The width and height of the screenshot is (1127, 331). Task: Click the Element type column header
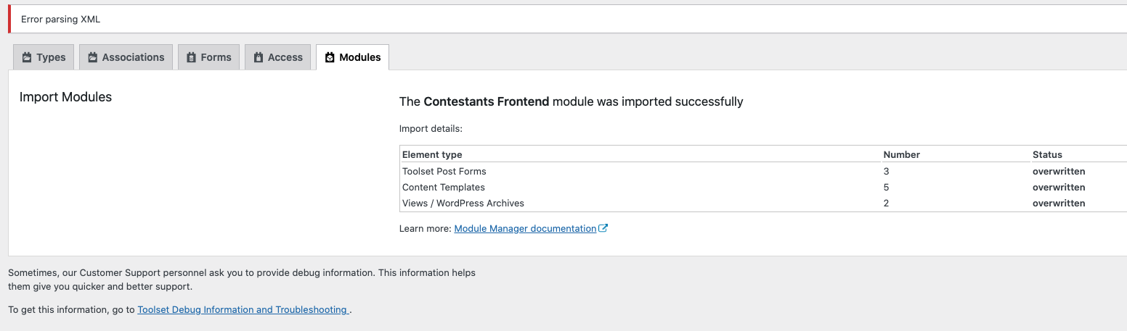tap(432, 154)
